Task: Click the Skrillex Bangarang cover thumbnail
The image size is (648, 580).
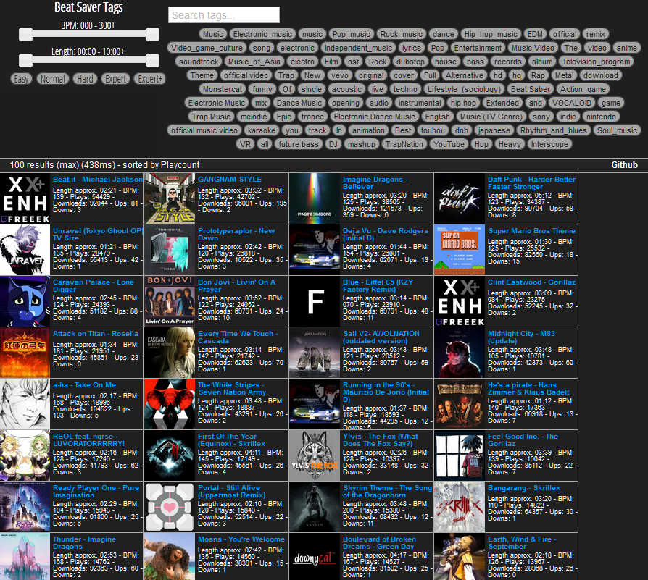Action: (459, 507)
